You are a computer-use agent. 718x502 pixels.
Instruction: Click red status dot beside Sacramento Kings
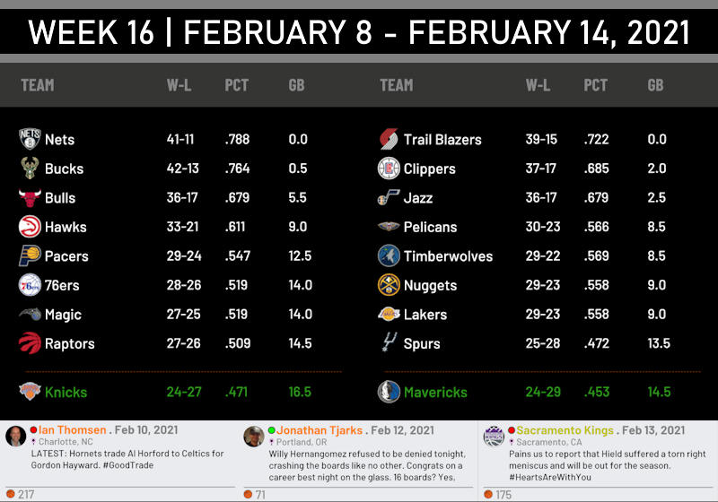512,430
